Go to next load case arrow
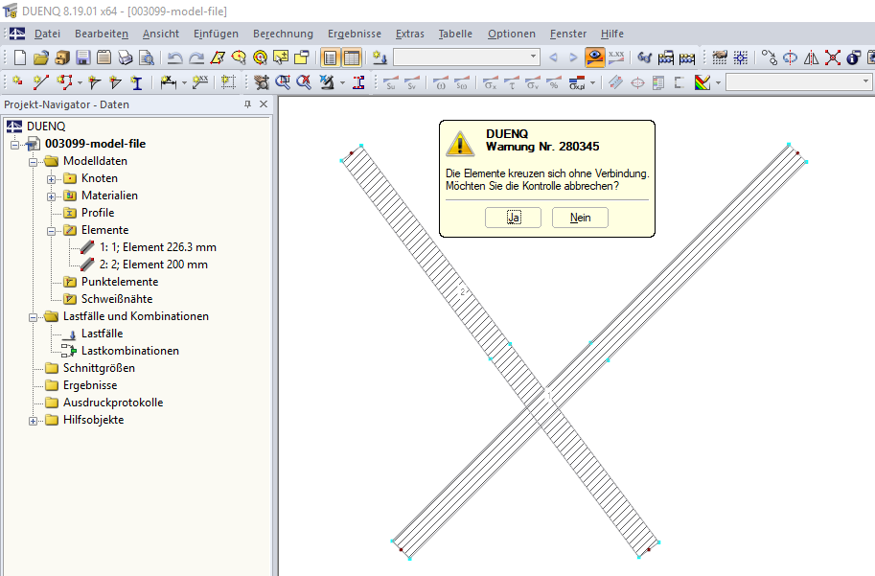875x576 pixels. (573, 58)
